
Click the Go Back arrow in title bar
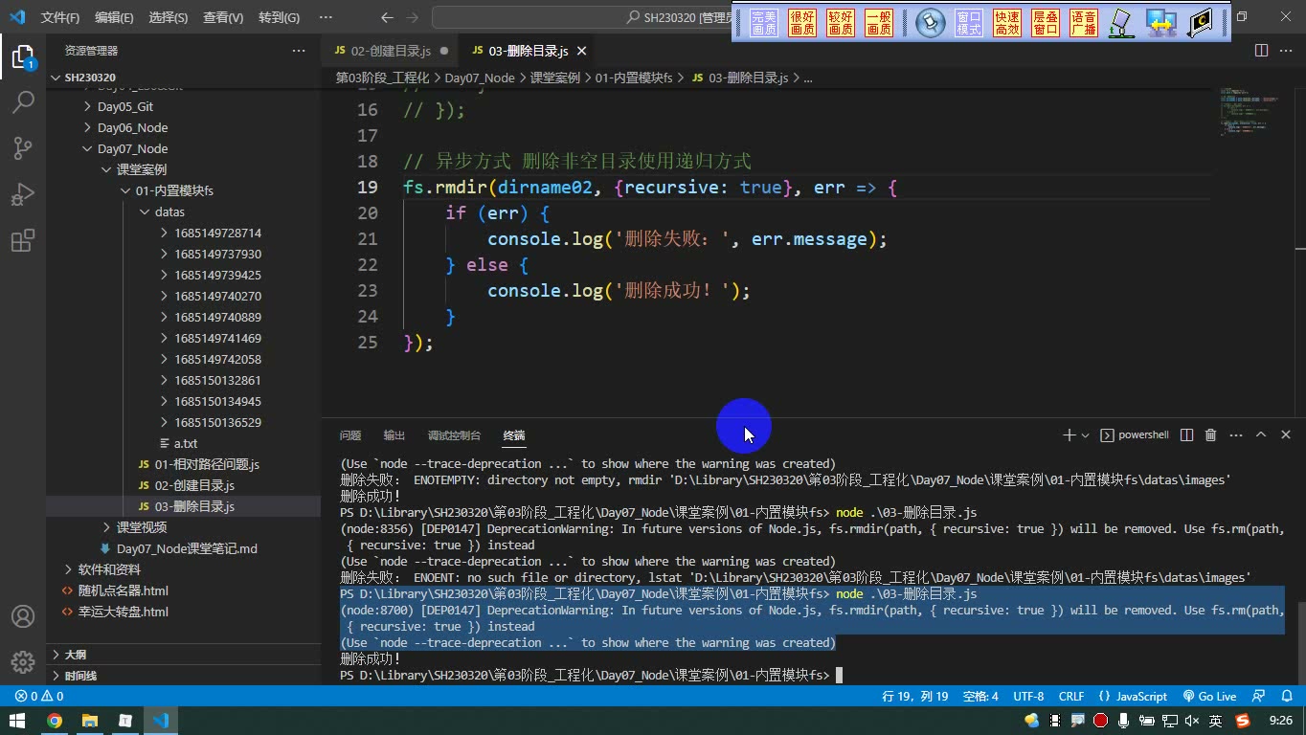tap(387, 17)
